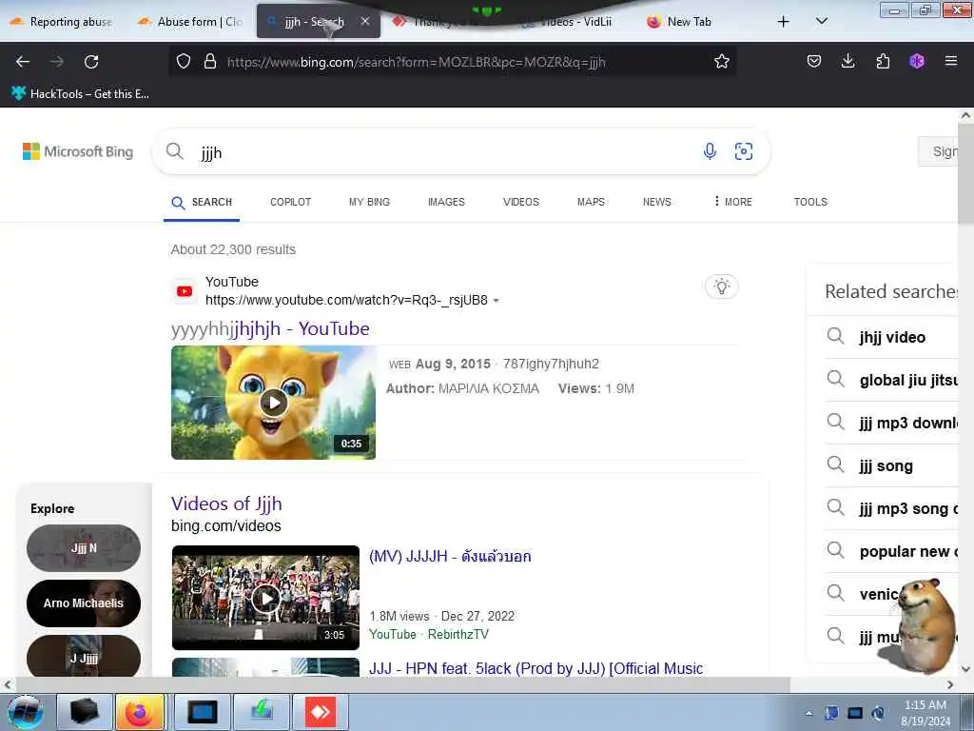Click the Sign in button
Image resolution: width=974 pixels, height=731 pixels.
939,151
